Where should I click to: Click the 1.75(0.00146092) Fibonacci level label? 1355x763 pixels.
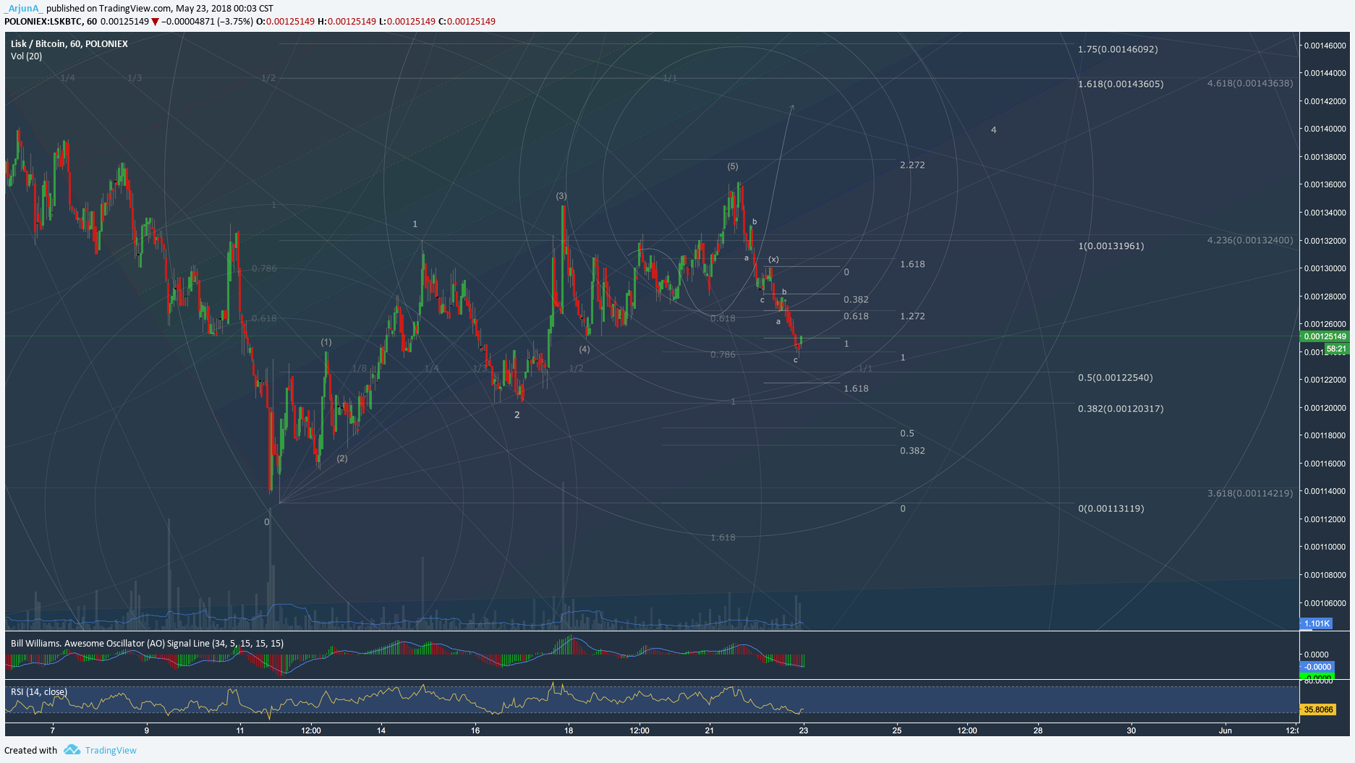point(1118,50)
